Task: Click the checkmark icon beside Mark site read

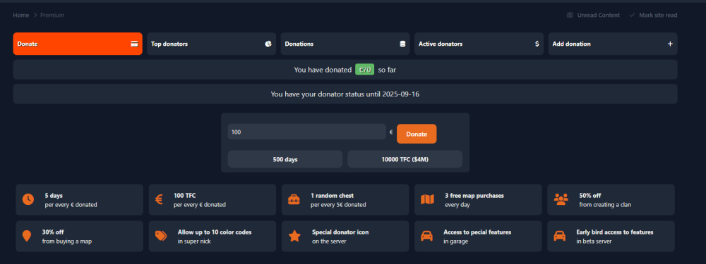Action: click(632, 15)
